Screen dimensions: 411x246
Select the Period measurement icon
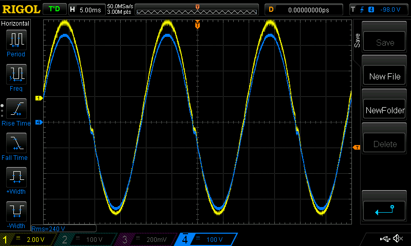pos(16,39)
